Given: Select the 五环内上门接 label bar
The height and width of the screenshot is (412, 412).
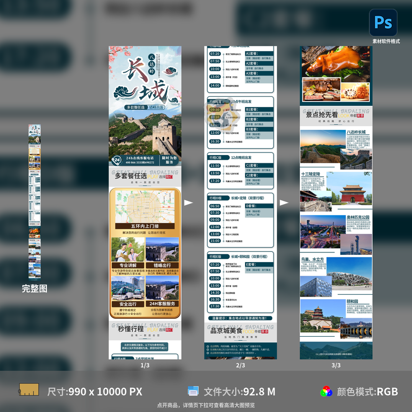Looking at the screenshot, I should pyautogui.click(x=145, y=226).
